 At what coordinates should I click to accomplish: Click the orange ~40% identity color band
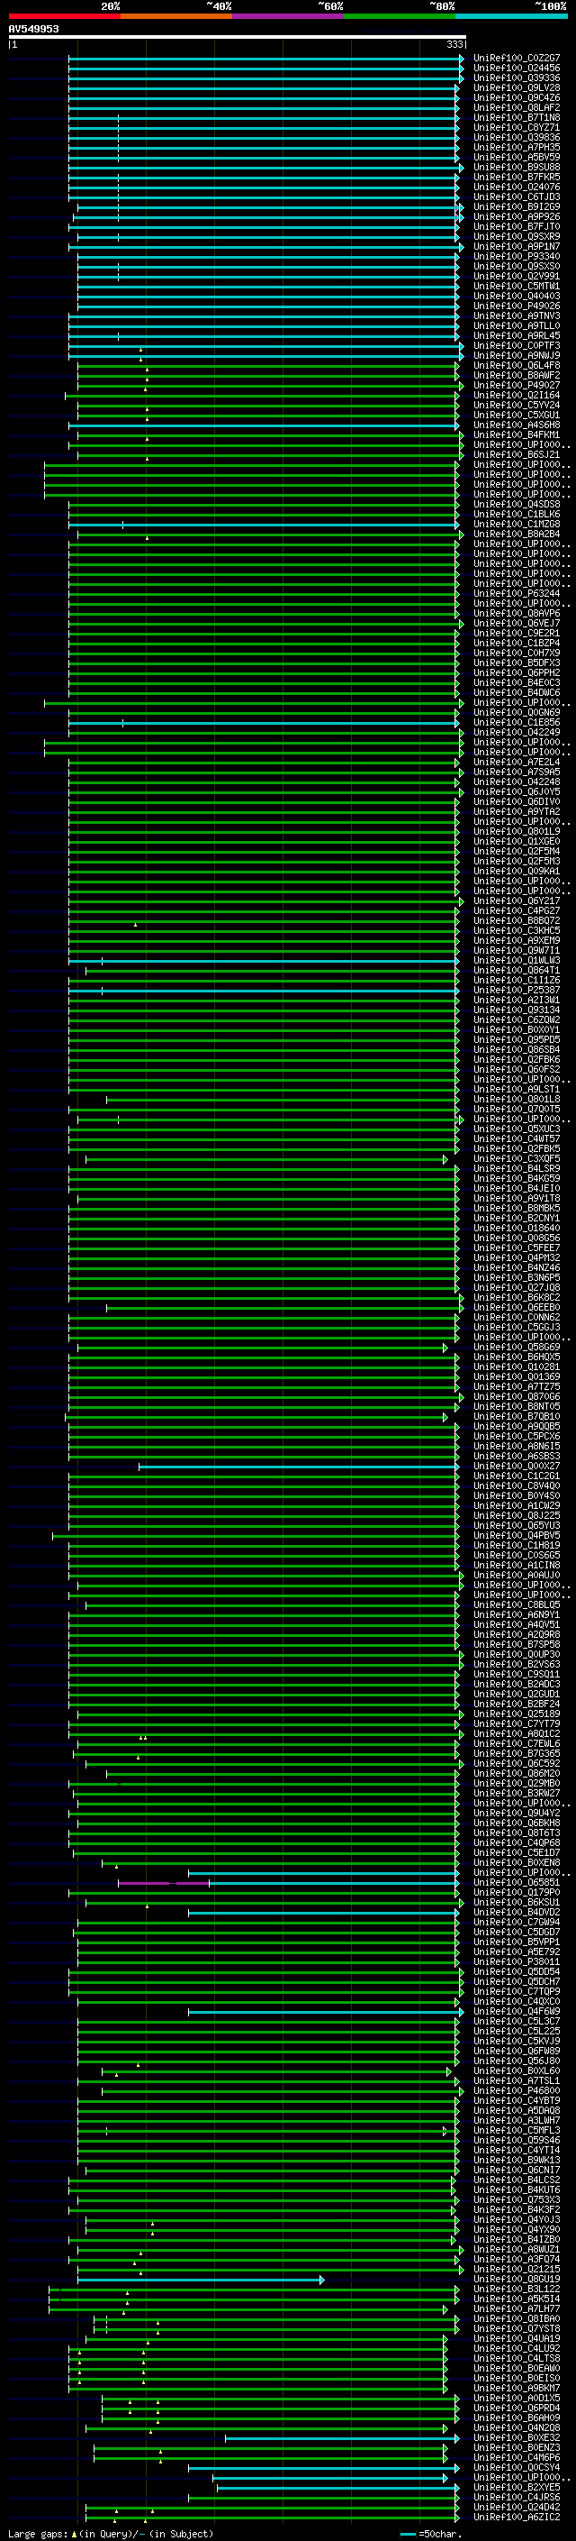click(176, 16)
